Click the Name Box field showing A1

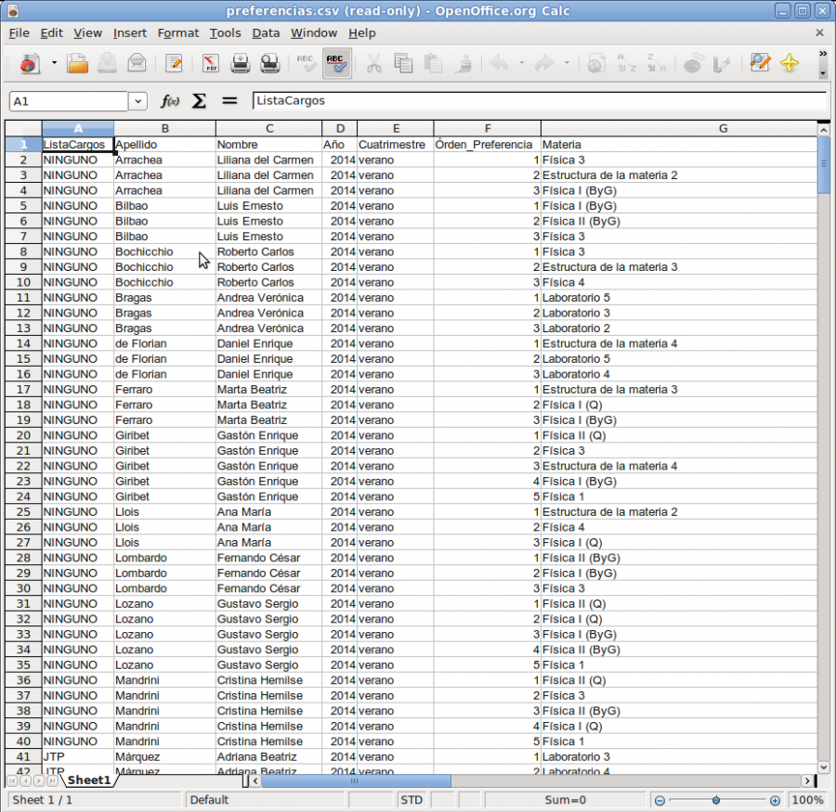69,101
